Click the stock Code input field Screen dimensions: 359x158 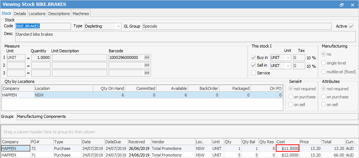pyautogui.click(x=42, y=26)
